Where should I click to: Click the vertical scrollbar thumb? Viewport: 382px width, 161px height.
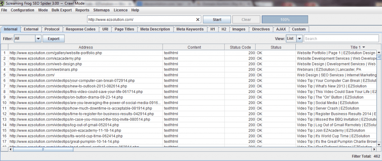pos(379,57)
